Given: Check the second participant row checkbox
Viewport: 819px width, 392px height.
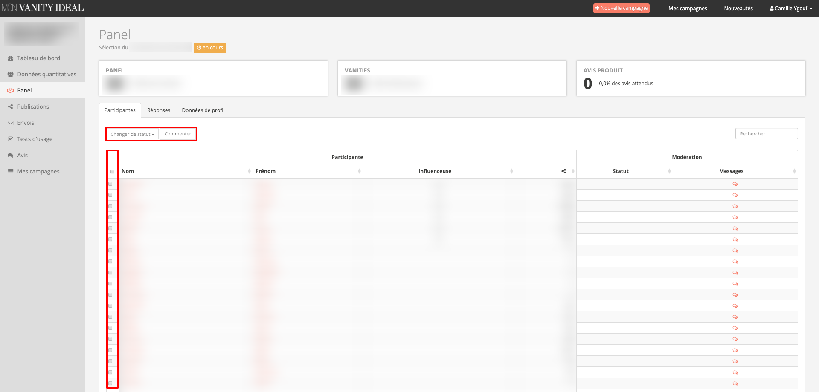Looking at the screenshot, I should point(110,195).
